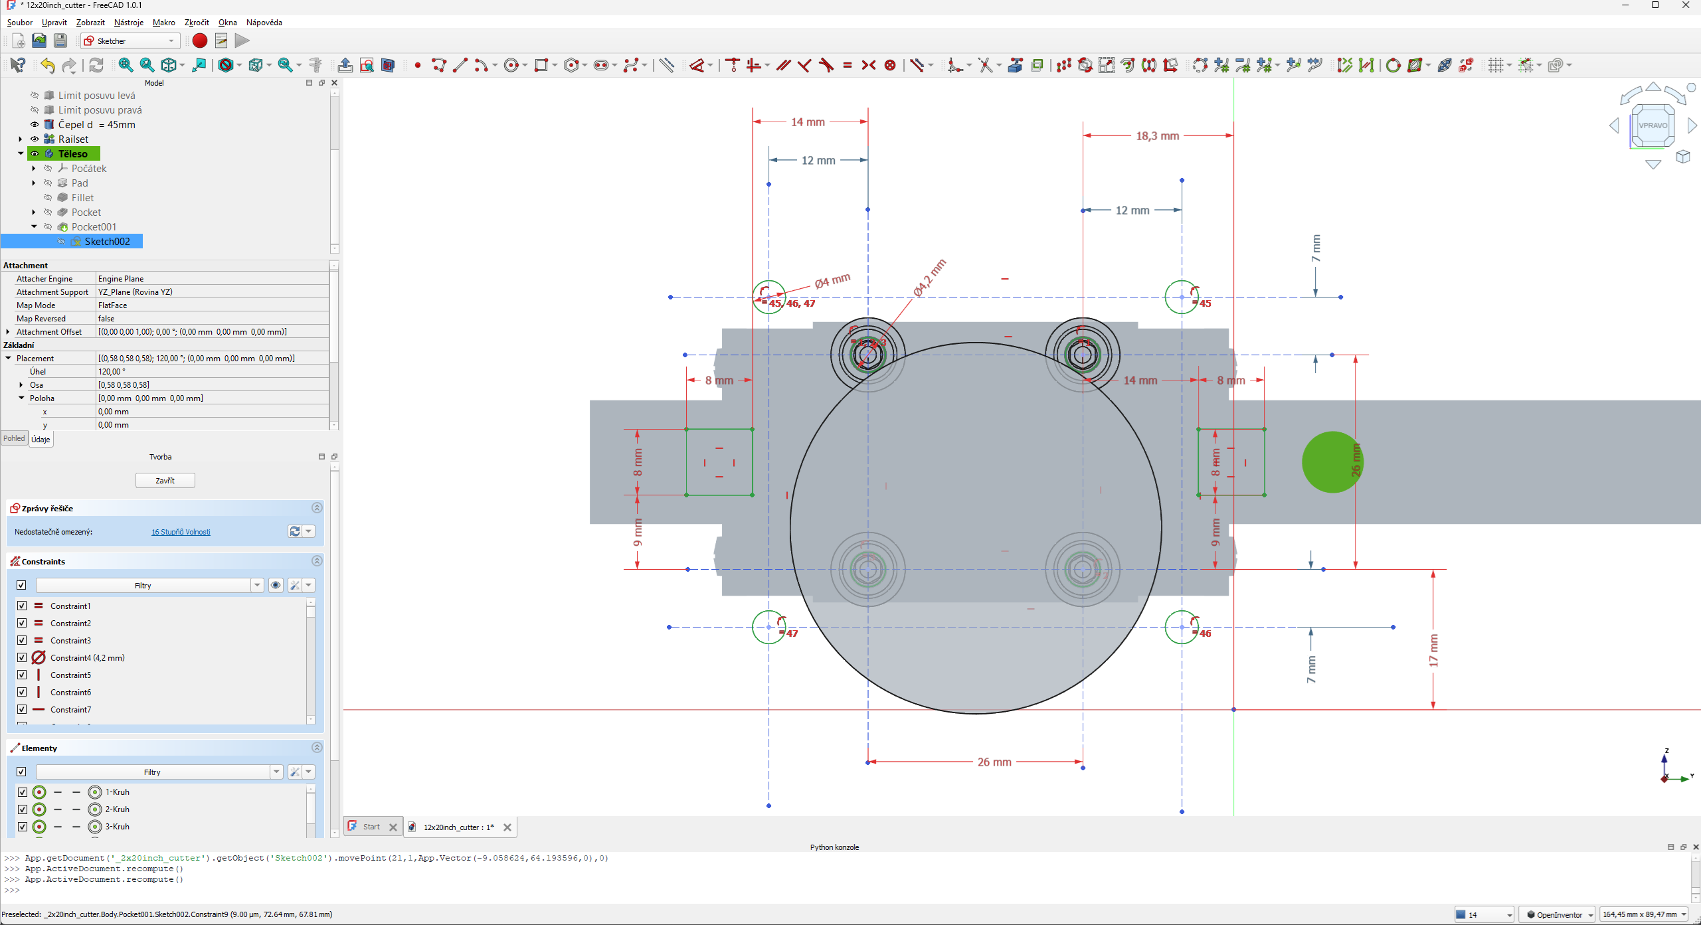Apply the symmetry constraint icon
Viewport: 1701px width, 925px height.
click(x=868, y=65)
